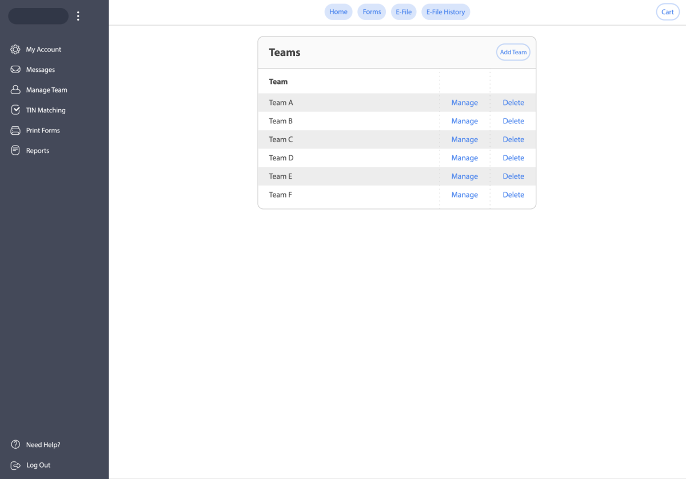Screen dimensions: 686x479
Task: Open My Account settings via the gear icon
Action: [x=15, y=49]
